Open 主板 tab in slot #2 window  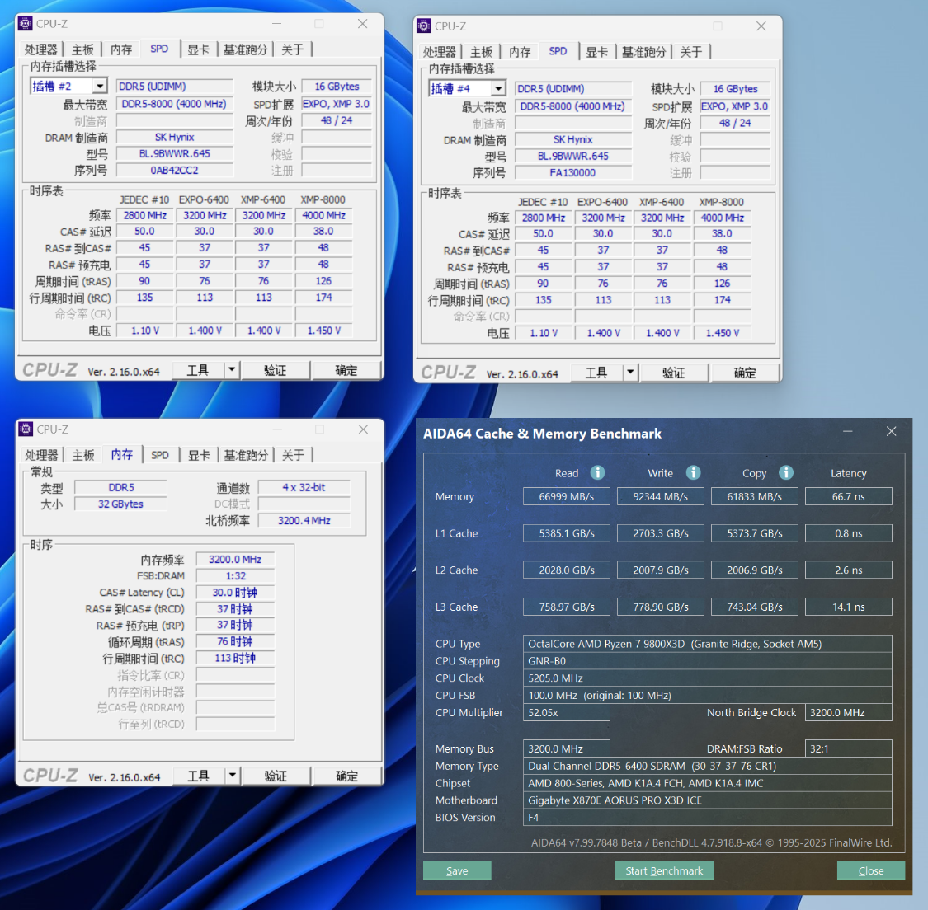point(82,49)
